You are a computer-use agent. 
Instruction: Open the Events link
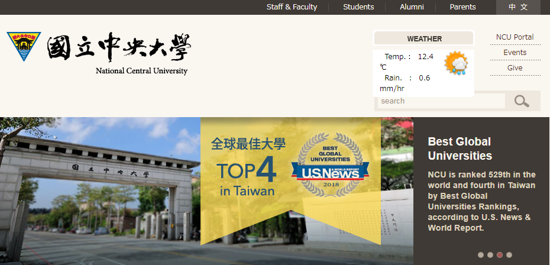515,53
